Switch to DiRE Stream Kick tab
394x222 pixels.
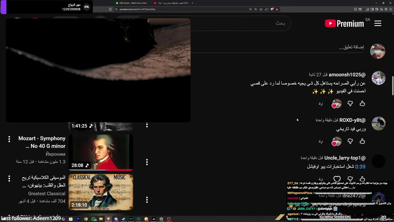click(x=132, y=3)
